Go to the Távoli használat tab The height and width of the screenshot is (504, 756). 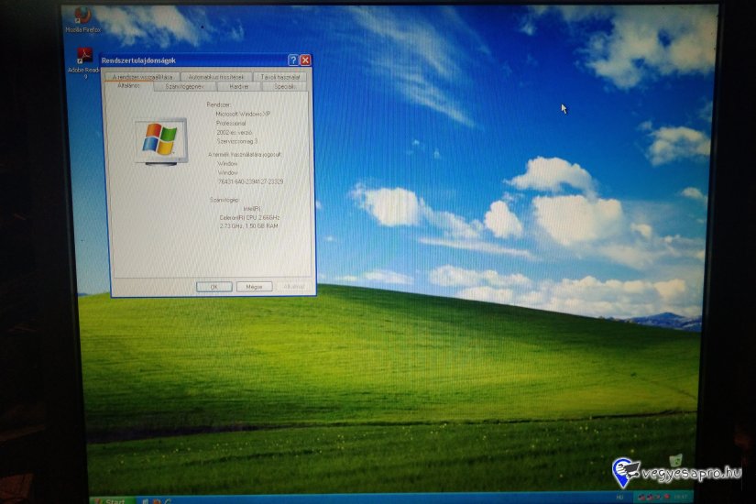point(281,77)
